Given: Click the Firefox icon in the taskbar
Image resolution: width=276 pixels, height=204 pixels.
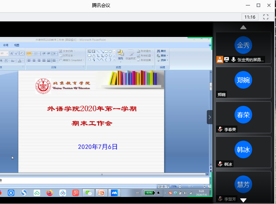Looking at the screenshot, I should point(50,193).
